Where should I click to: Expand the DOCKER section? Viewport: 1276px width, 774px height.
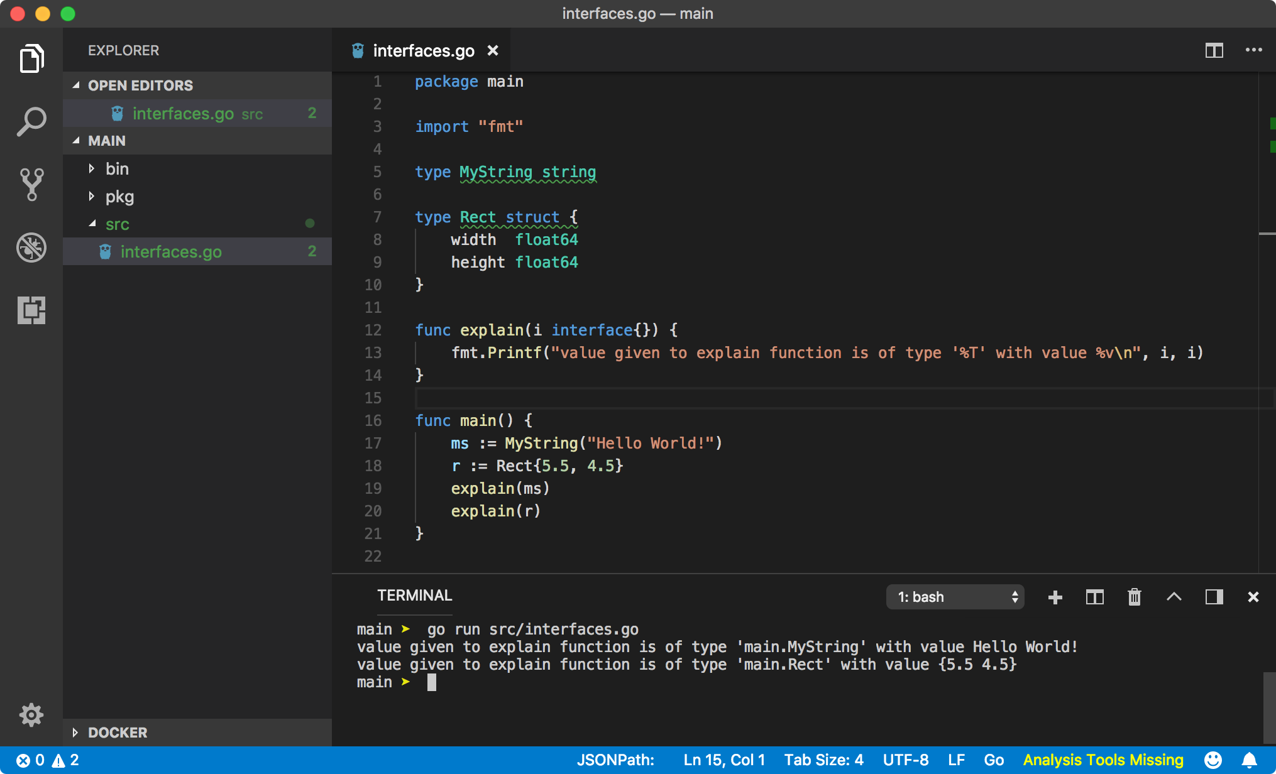[117, 733]
